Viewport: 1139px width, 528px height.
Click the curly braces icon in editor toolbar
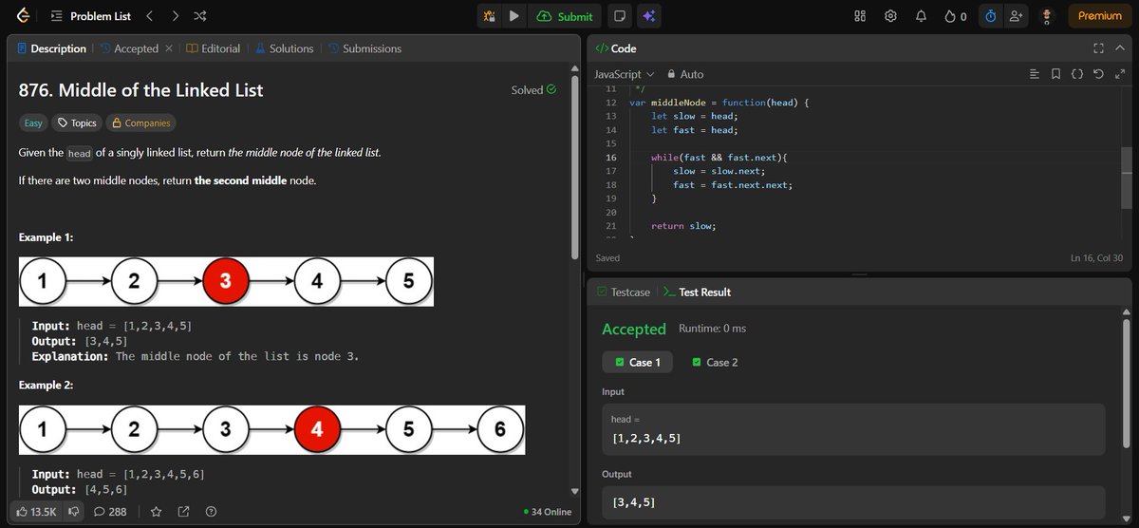pyautogui.click(x=1077, y=74)
